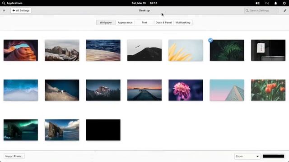Select the hillside house wallpaper
This screenshot has width=289, height=162.
[x=62, y=90]
